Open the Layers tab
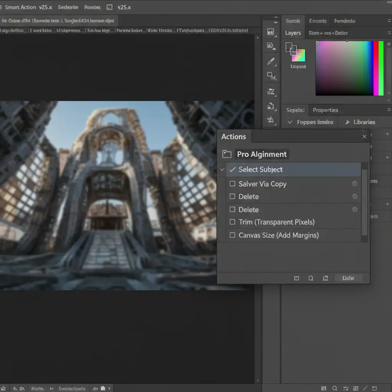The image size is (392, 392). [293, 33]
